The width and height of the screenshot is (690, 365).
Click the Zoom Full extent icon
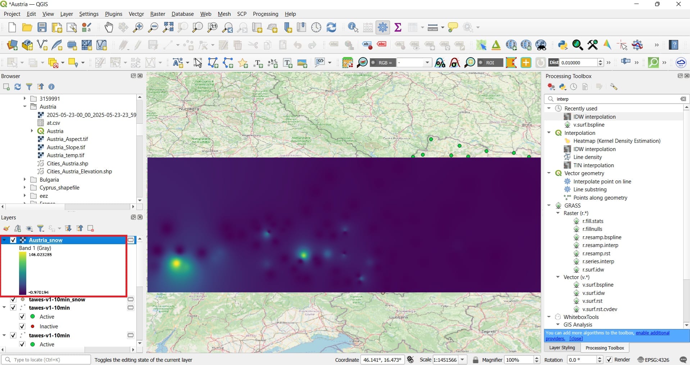168,27
